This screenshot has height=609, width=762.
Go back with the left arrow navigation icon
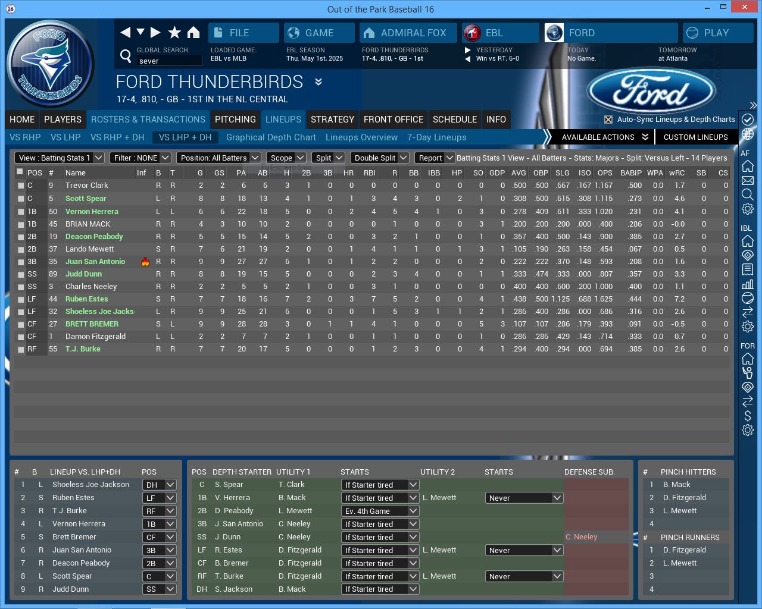pos(125,32)
